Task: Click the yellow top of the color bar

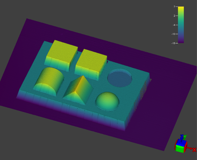Action: coord(181,8)
